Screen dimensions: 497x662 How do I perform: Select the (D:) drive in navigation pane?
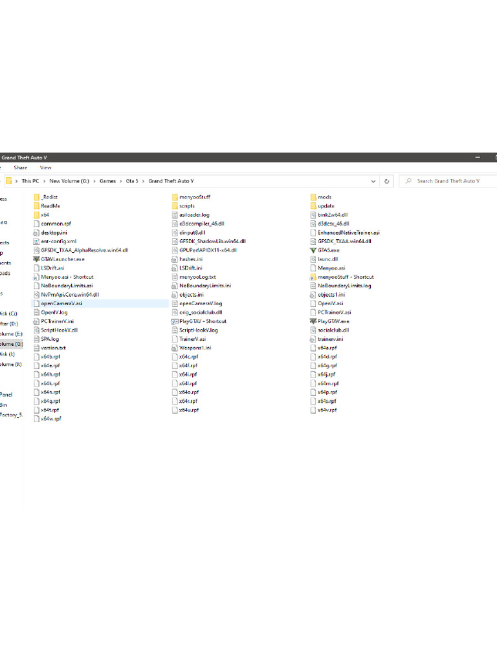(9, 324)
